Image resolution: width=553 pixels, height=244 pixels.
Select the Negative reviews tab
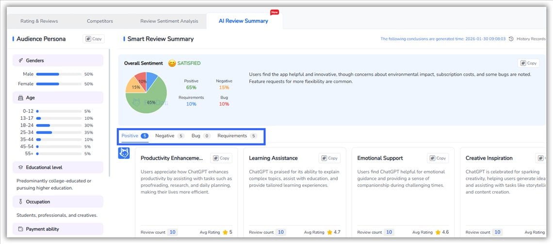click(170, 136)
